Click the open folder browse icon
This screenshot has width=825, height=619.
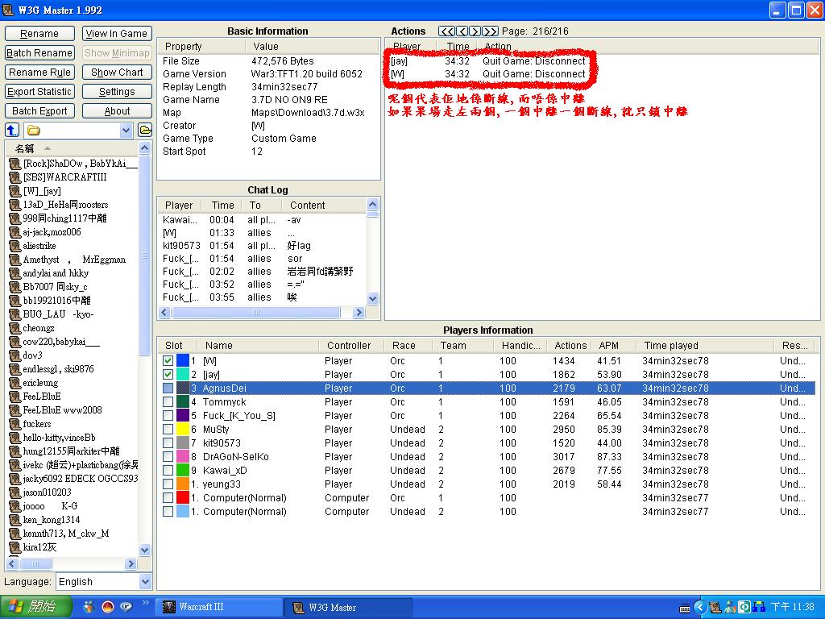[145, 131]
